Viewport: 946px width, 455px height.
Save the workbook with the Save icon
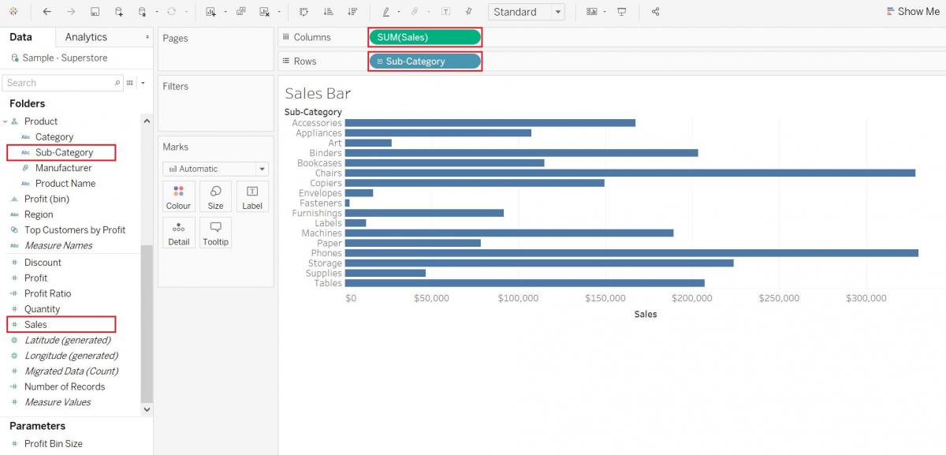[x=95, y=12]
